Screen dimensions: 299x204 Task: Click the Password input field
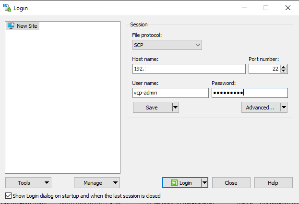coord(250,93)
